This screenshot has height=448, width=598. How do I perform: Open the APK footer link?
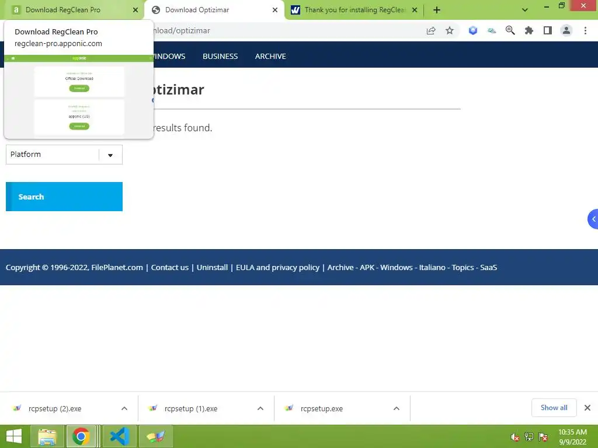coord(367,267)
